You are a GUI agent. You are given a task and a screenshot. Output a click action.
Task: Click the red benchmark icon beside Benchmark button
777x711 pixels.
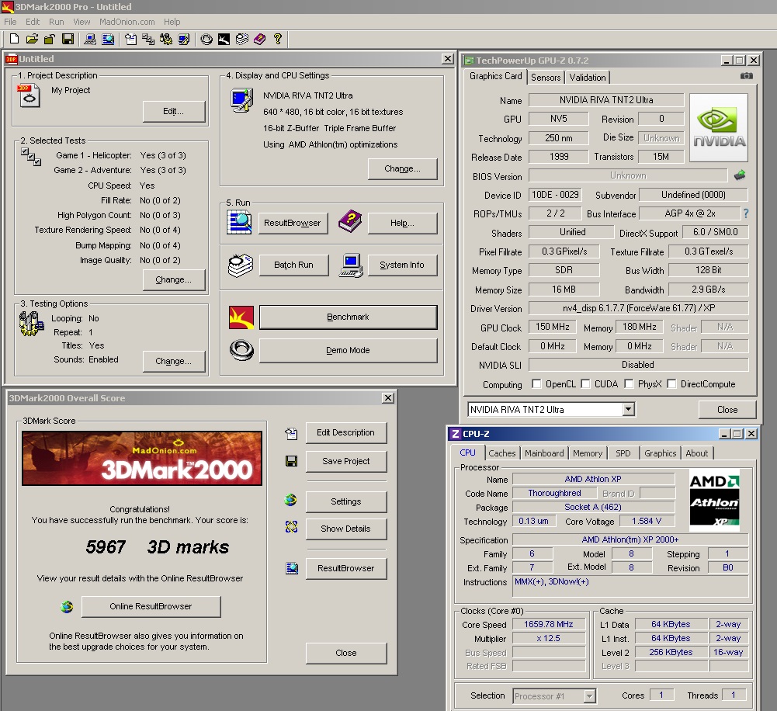pos(241,317)
